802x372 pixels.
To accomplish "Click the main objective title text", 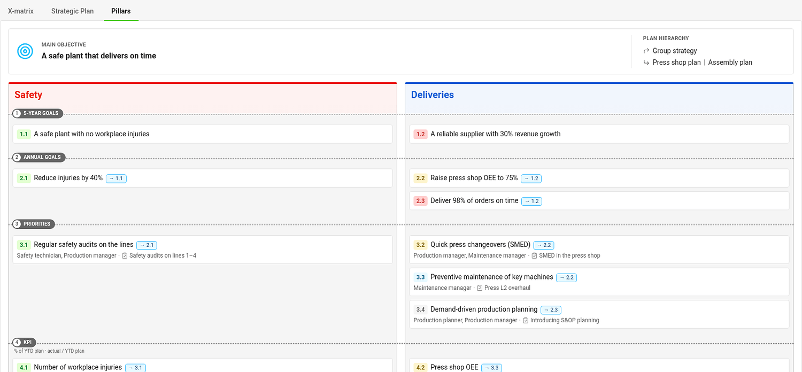I will tap(99, 56).
